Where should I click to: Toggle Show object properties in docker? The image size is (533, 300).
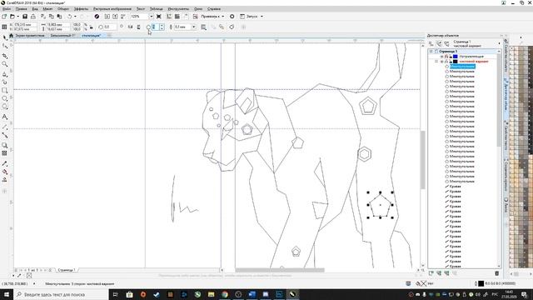tap(431, 44)
